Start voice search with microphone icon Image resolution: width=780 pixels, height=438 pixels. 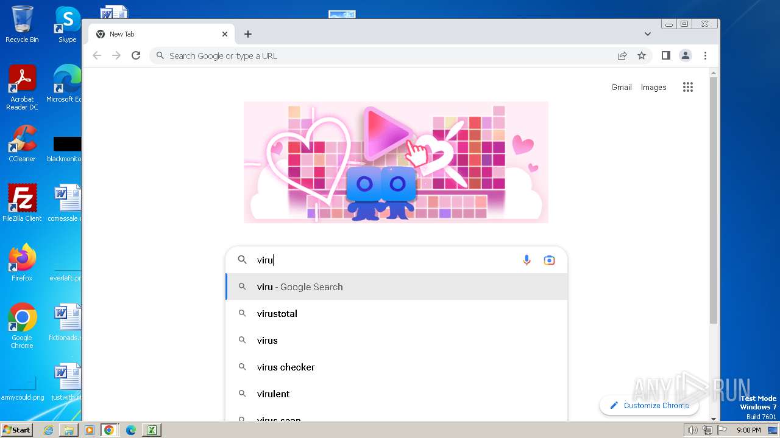[527, 260]
